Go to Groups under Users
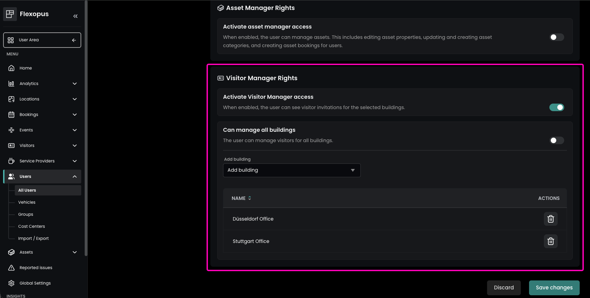The width and height of the screenshot is (590, 298). tap(26, 214)
